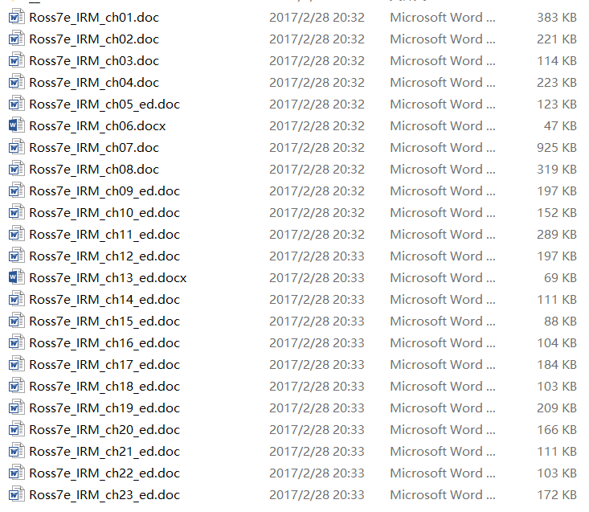Click the 223 KB size value
This screenshot has width=589, height=512.
[x=557, y=82]
